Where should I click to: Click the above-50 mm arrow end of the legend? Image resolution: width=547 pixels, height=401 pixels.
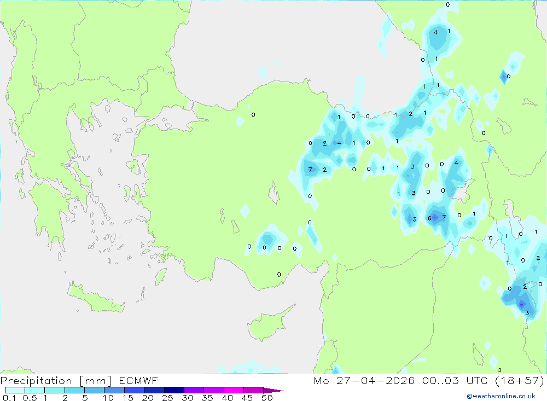point(273,391)
